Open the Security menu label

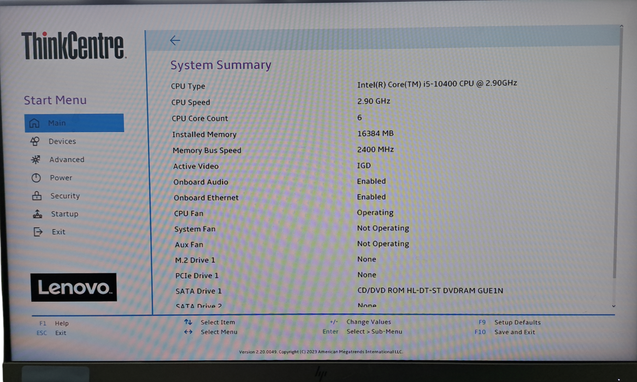65,196
